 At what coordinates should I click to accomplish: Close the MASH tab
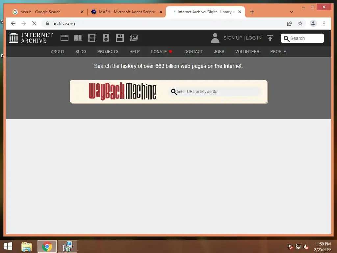(x=161, y=12)
